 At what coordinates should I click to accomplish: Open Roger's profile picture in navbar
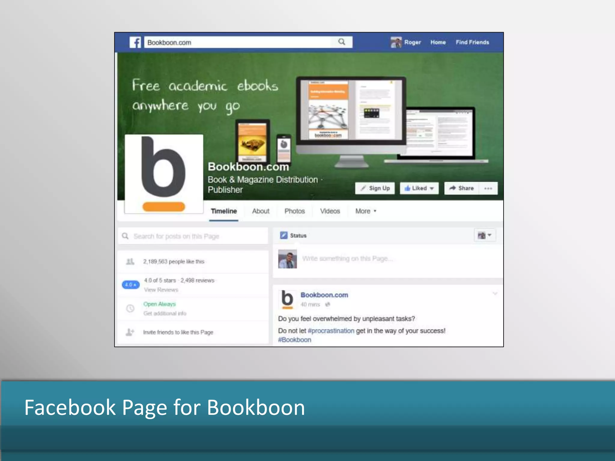point(396,42)
